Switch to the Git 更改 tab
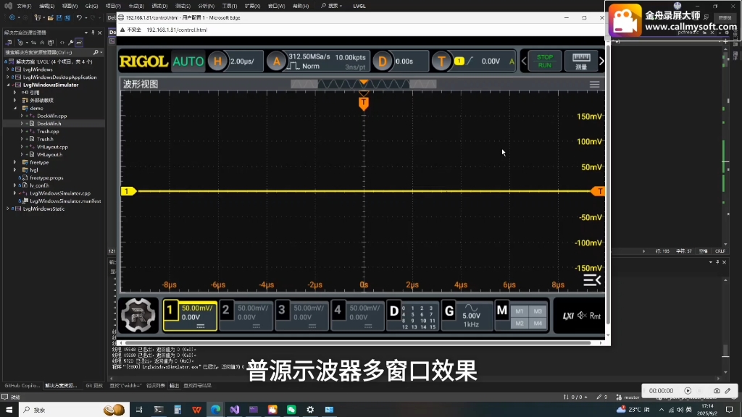 click(94, 386)
